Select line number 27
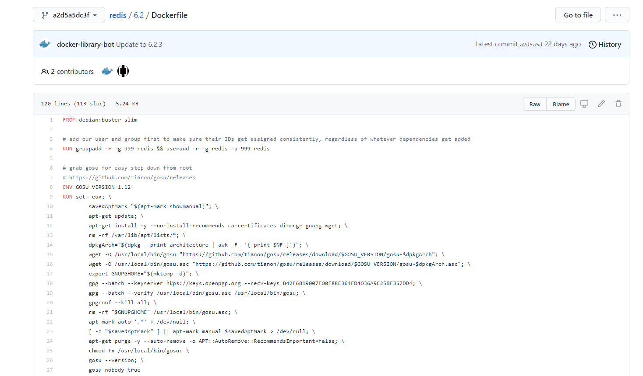 click(49, 370)
